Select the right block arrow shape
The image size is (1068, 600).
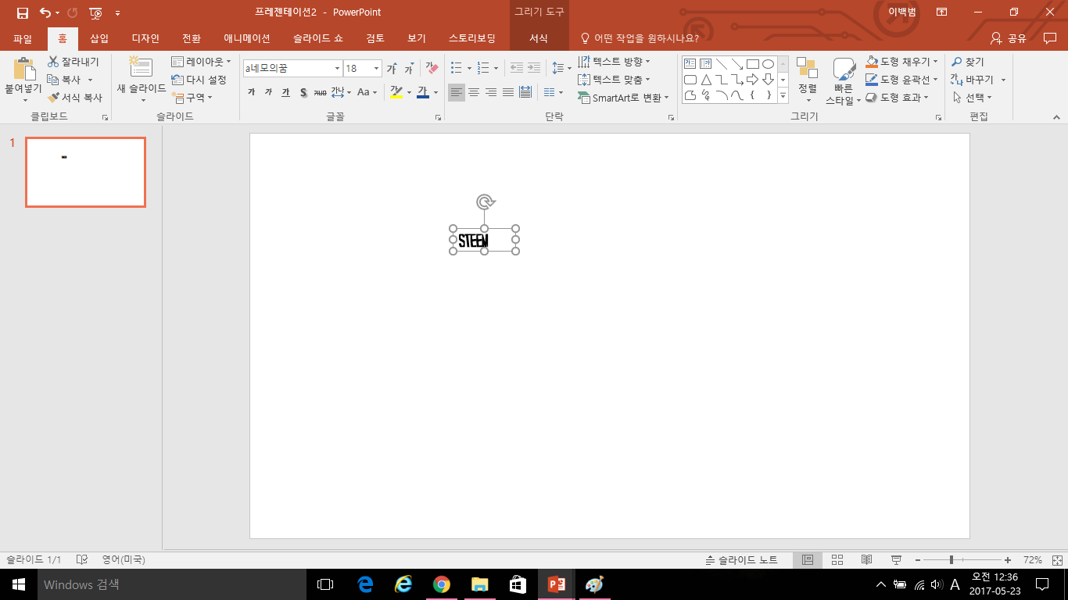click(x=752, y=80)
